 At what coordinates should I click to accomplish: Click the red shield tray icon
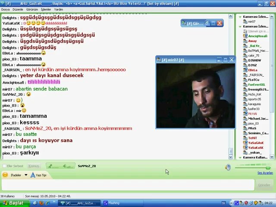[246, 203]
